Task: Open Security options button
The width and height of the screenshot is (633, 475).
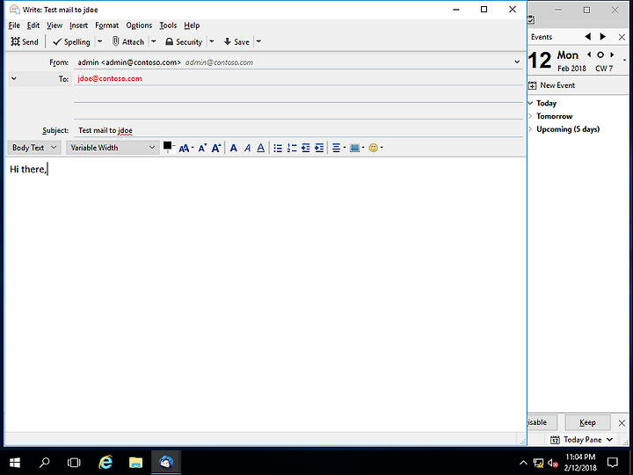Action: tap(184, 41)
